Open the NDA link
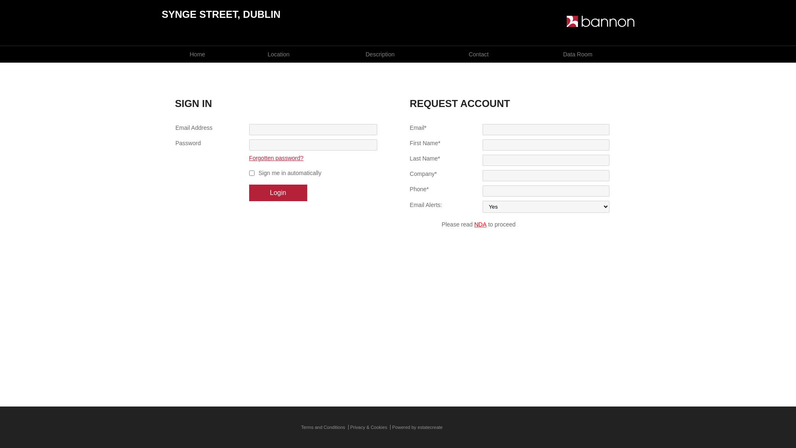Image resolution: width=796 pixels, height=448 pixels. [480, 224]
